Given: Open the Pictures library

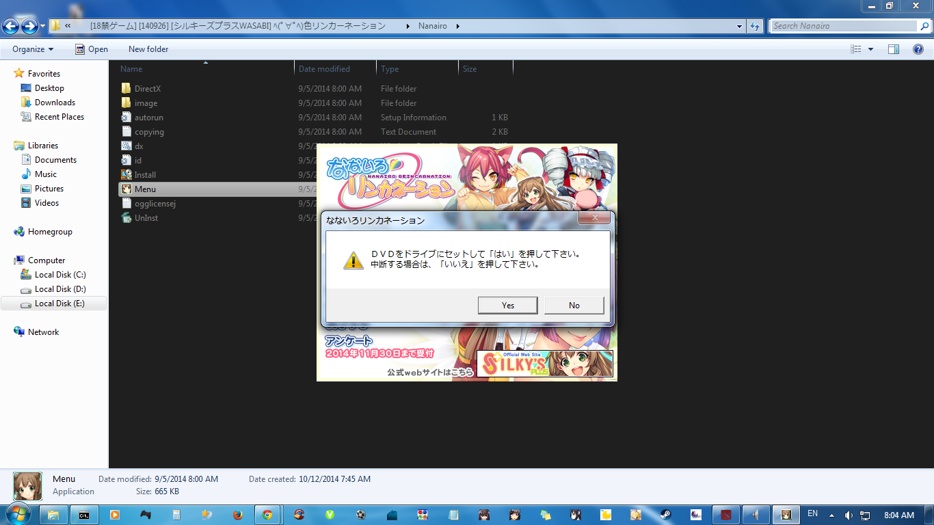Looking at the screenshot, I should [49, 189].
